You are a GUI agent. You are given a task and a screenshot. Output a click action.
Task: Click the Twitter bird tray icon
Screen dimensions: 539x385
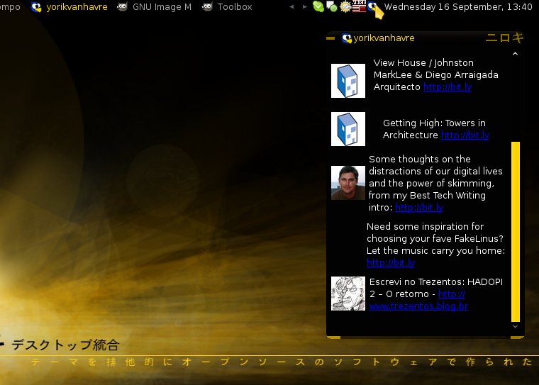coord(373,7)
